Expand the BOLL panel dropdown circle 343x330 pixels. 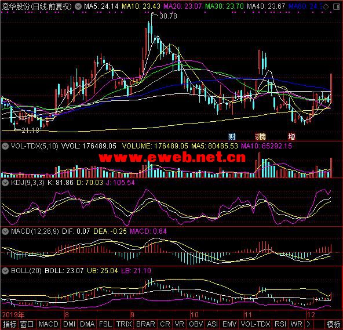[x=5, y=271]
